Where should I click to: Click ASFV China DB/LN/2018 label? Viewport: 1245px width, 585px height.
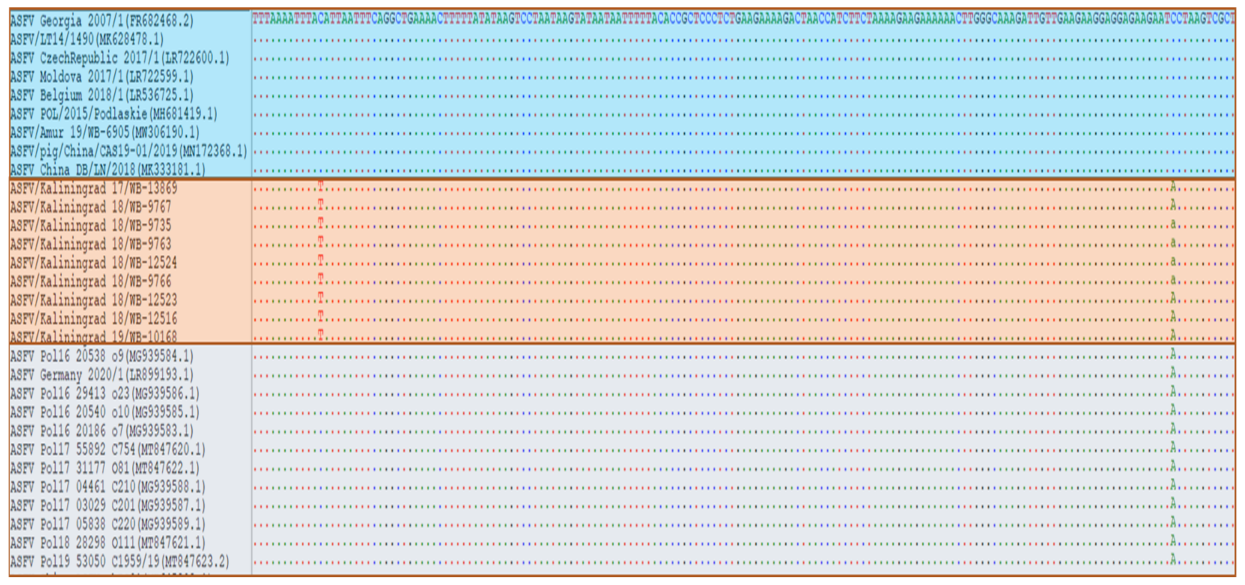[107, 169]
